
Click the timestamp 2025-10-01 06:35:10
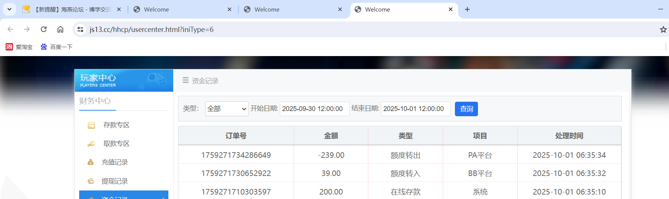[569, 192]
